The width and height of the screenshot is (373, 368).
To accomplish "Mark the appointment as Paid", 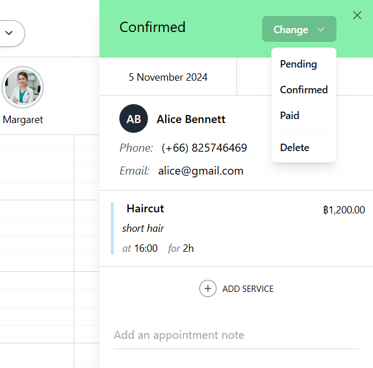I will 290,116.
